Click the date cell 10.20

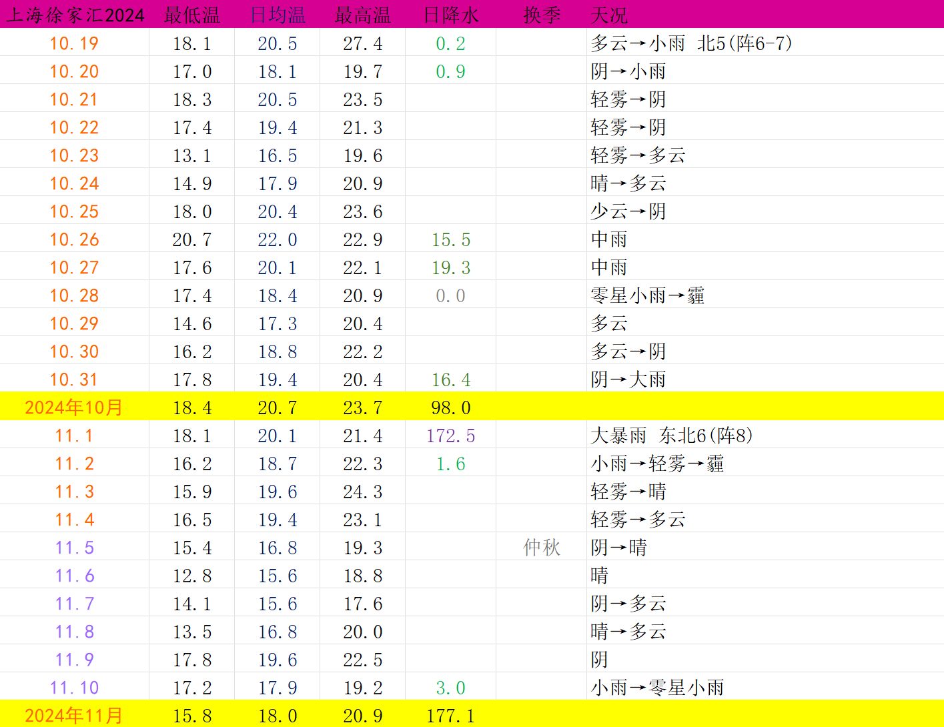point(74,71)
